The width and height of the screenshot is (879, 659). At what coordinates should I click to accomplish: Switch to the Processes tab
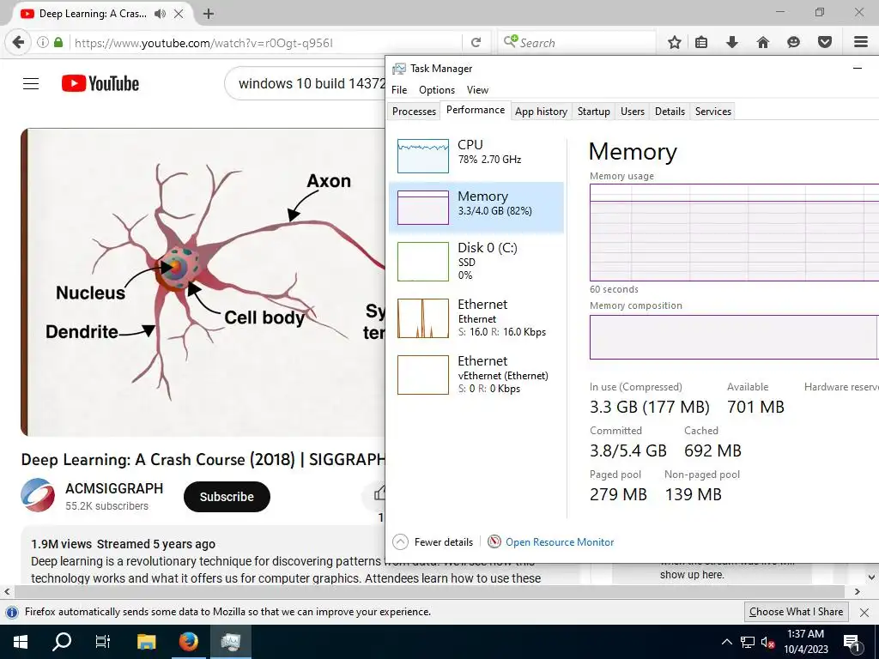414,111
